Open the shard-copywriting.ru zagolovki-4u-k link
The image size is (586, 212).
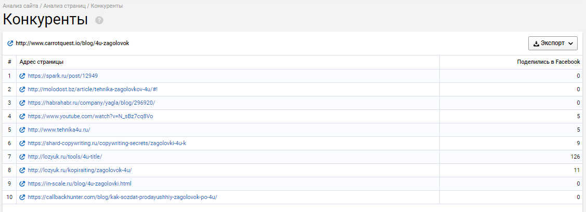107,143
